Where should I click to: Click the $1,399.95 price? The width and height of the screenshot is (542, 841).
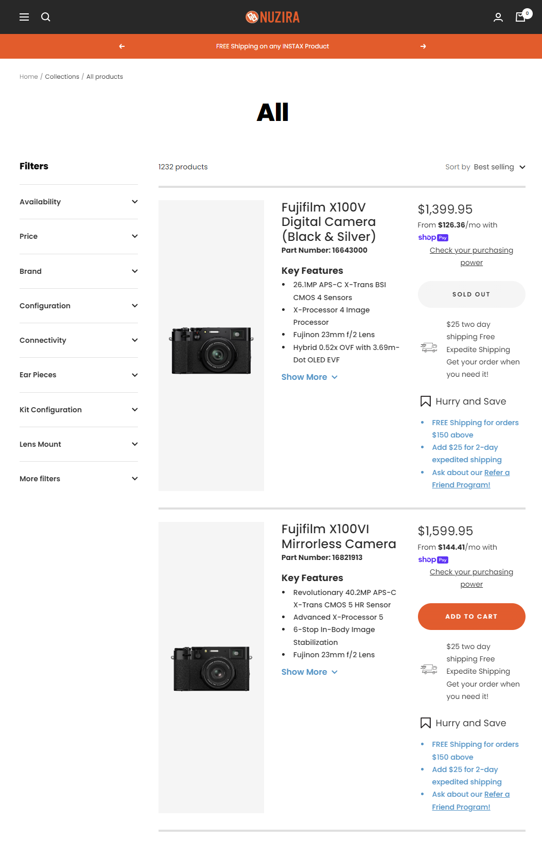(445, 209)
